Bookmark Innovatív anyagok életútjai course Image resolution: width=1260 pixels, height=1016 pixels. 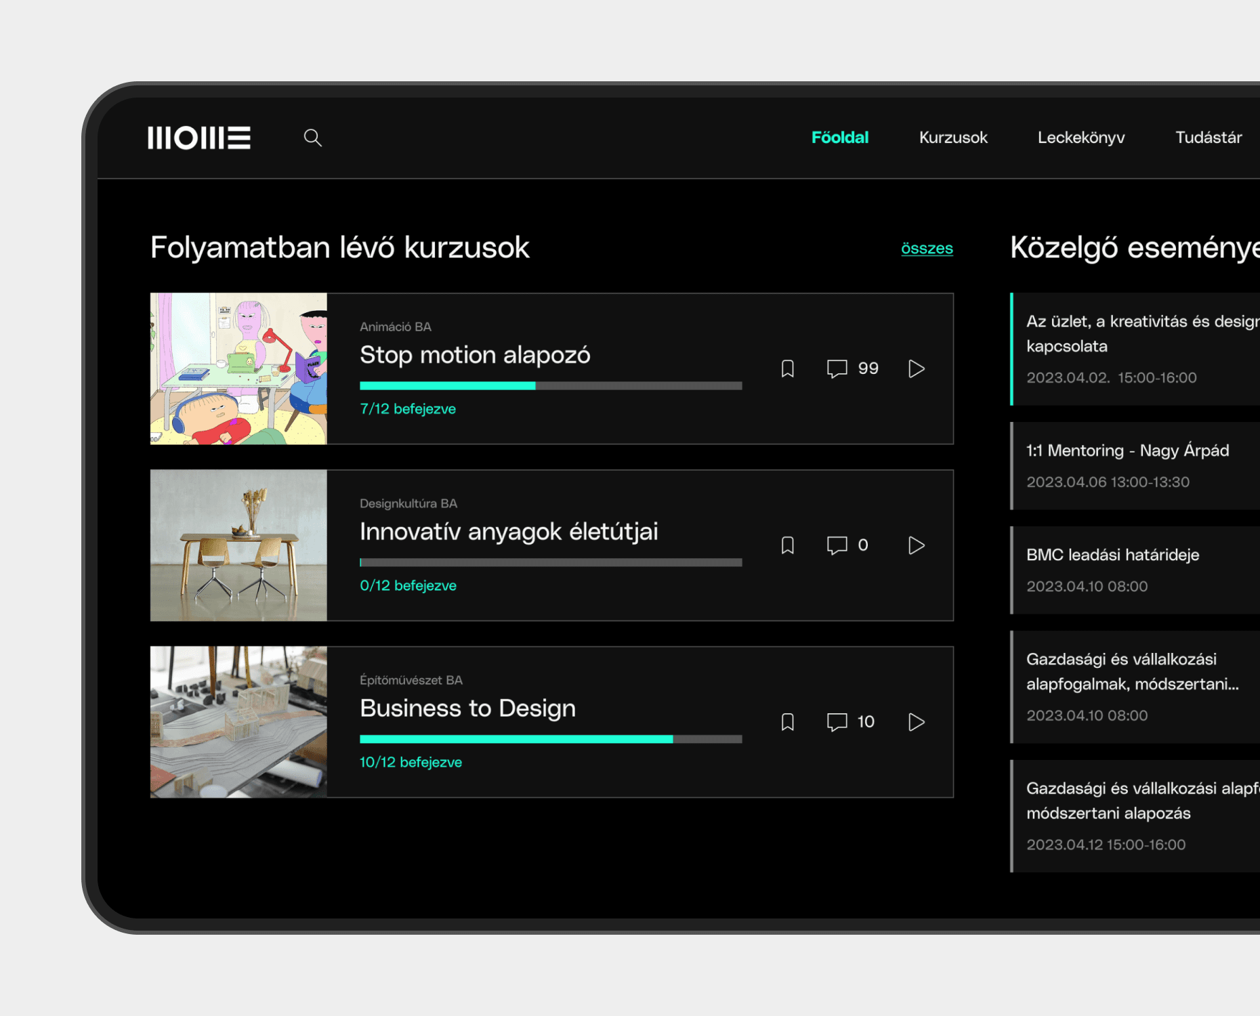(x=787, y=545)
